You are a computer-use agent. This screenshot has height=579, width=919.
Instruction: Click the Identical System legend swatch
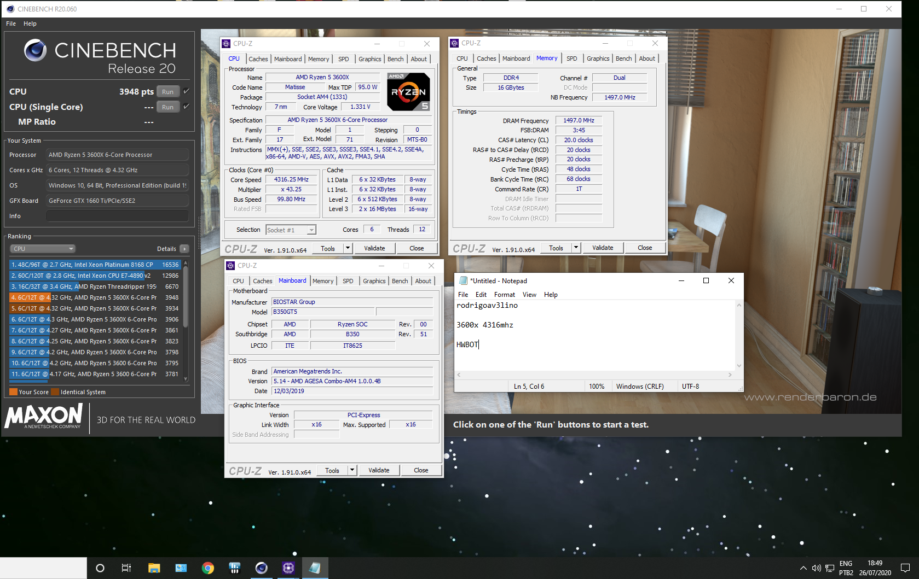click(x=54, y=392)
